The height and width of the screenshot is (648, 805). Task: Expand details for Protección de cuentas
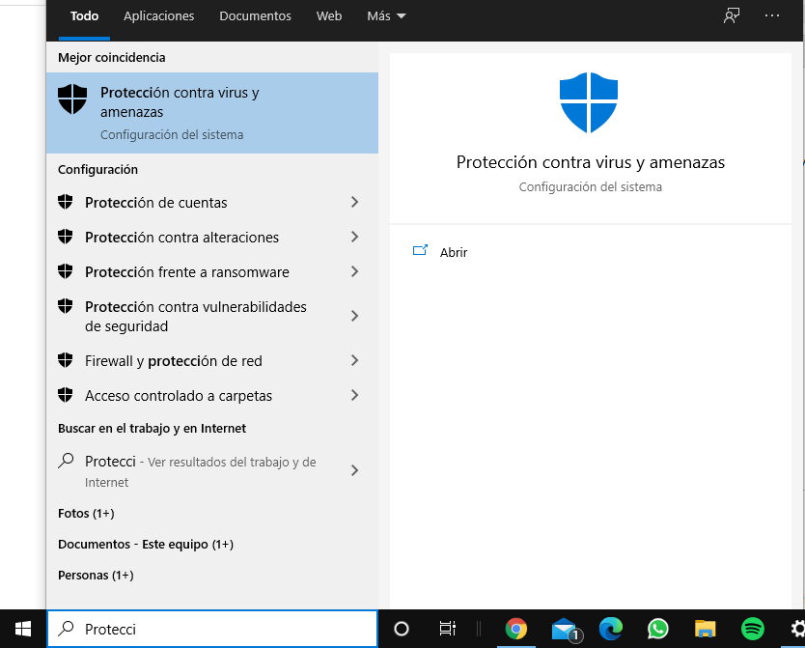(354, 202)
